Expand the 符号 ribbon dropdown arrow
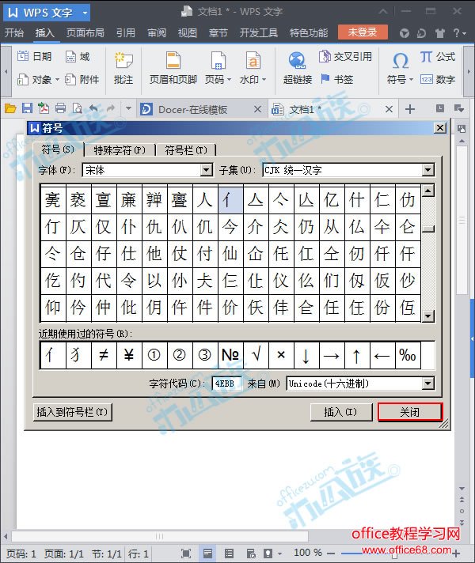Image resolution: width=475 pixels, height=563 pixels. tap(411, 79)
